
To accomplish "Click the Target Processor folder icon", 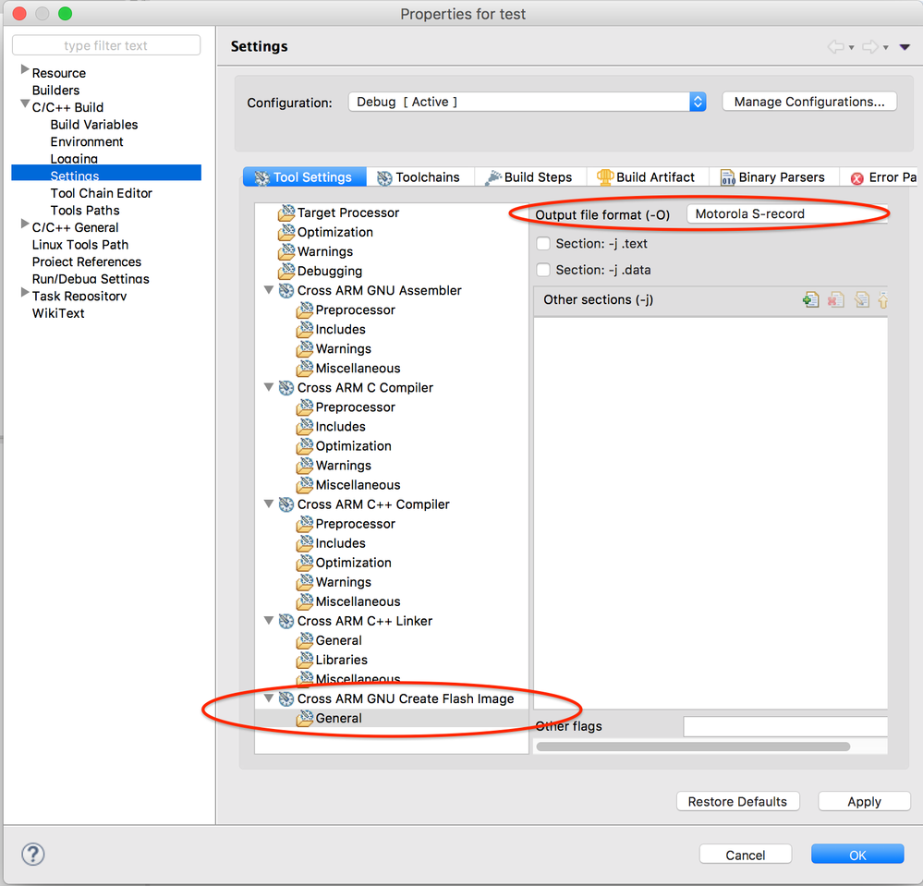I will point(286,212).
